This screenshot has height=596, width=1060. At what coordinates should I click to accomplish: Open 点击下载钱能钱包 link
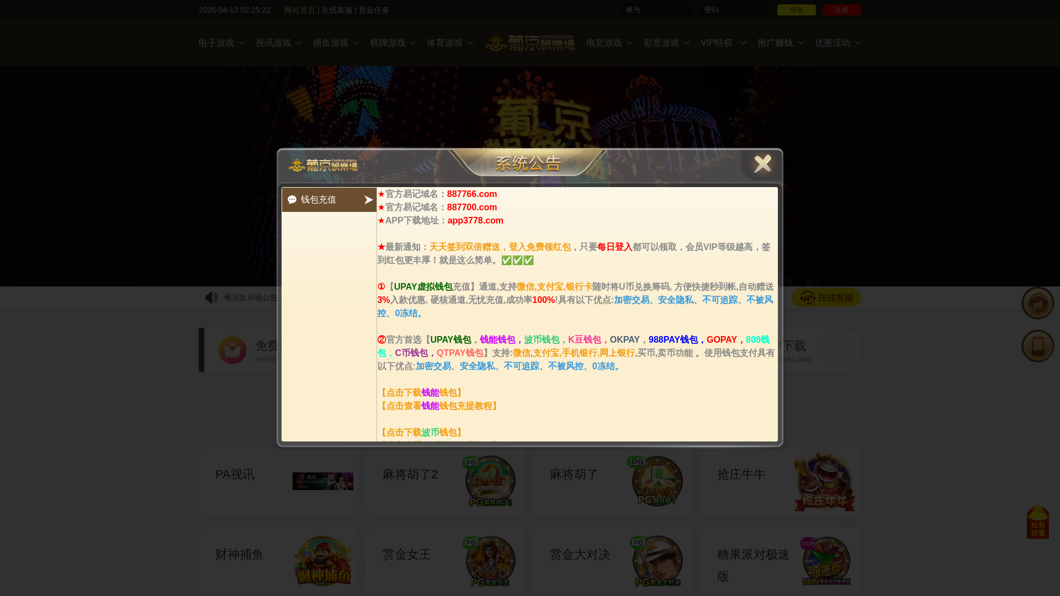(421, 392)
